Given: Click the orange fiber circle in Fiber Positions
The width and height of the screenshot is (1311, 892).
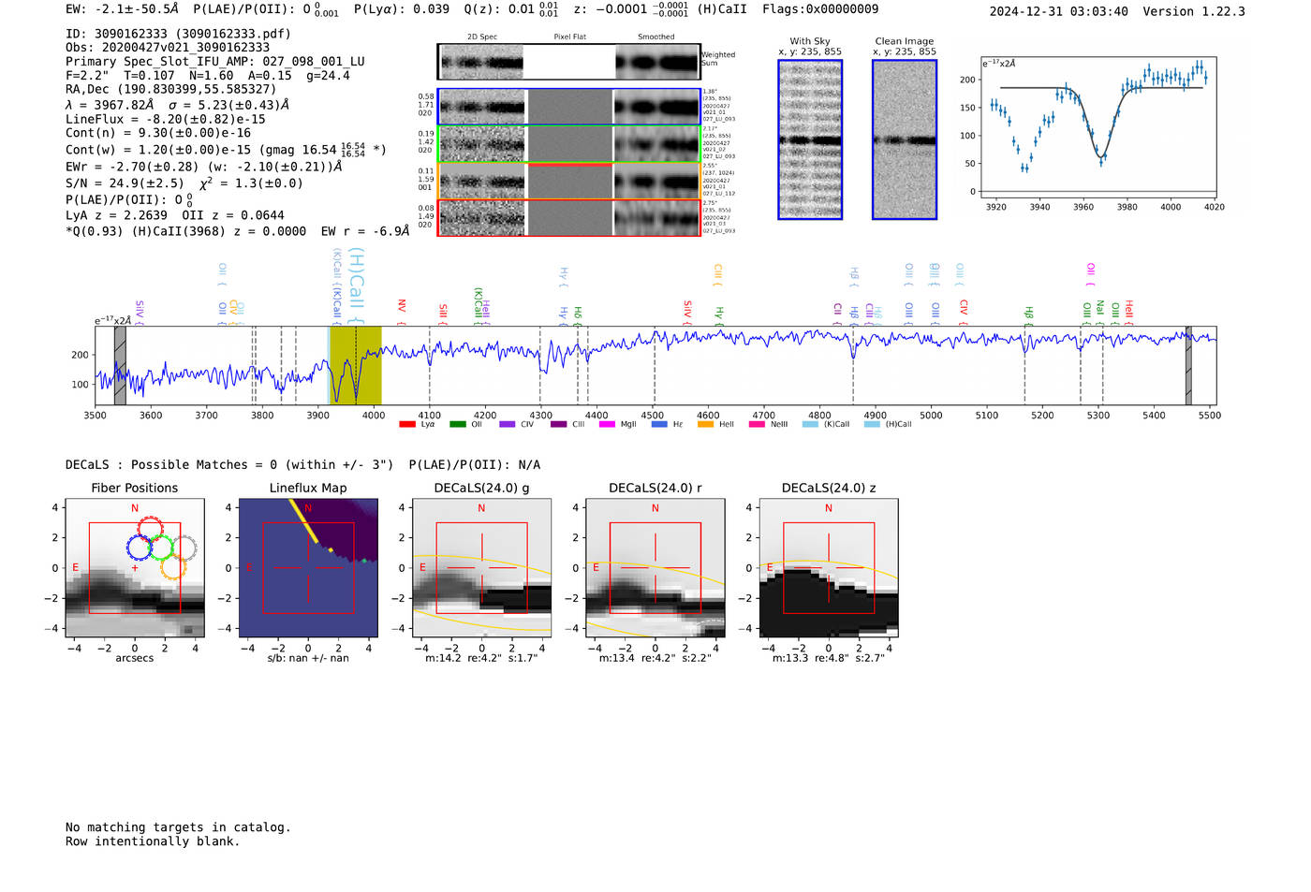Looking at the screenshot, I should tap(172, 566).
